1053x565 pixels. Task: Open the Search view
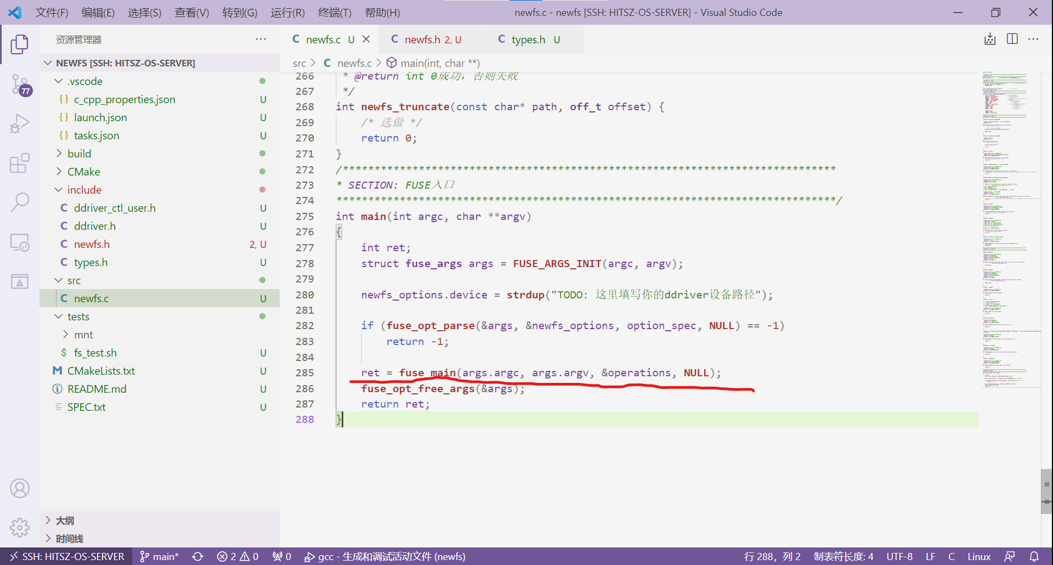(x=20, y=202)
